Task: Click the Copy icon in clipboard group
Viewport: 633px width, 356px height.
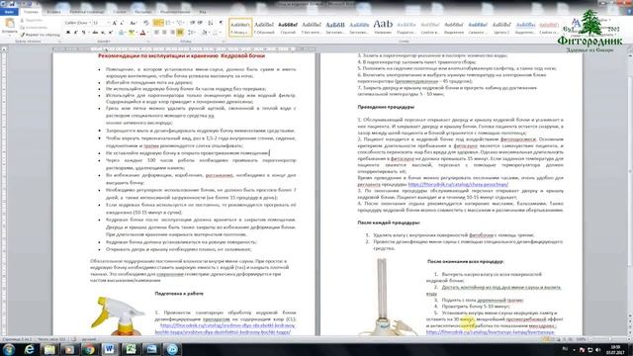Action: [23, 27]
